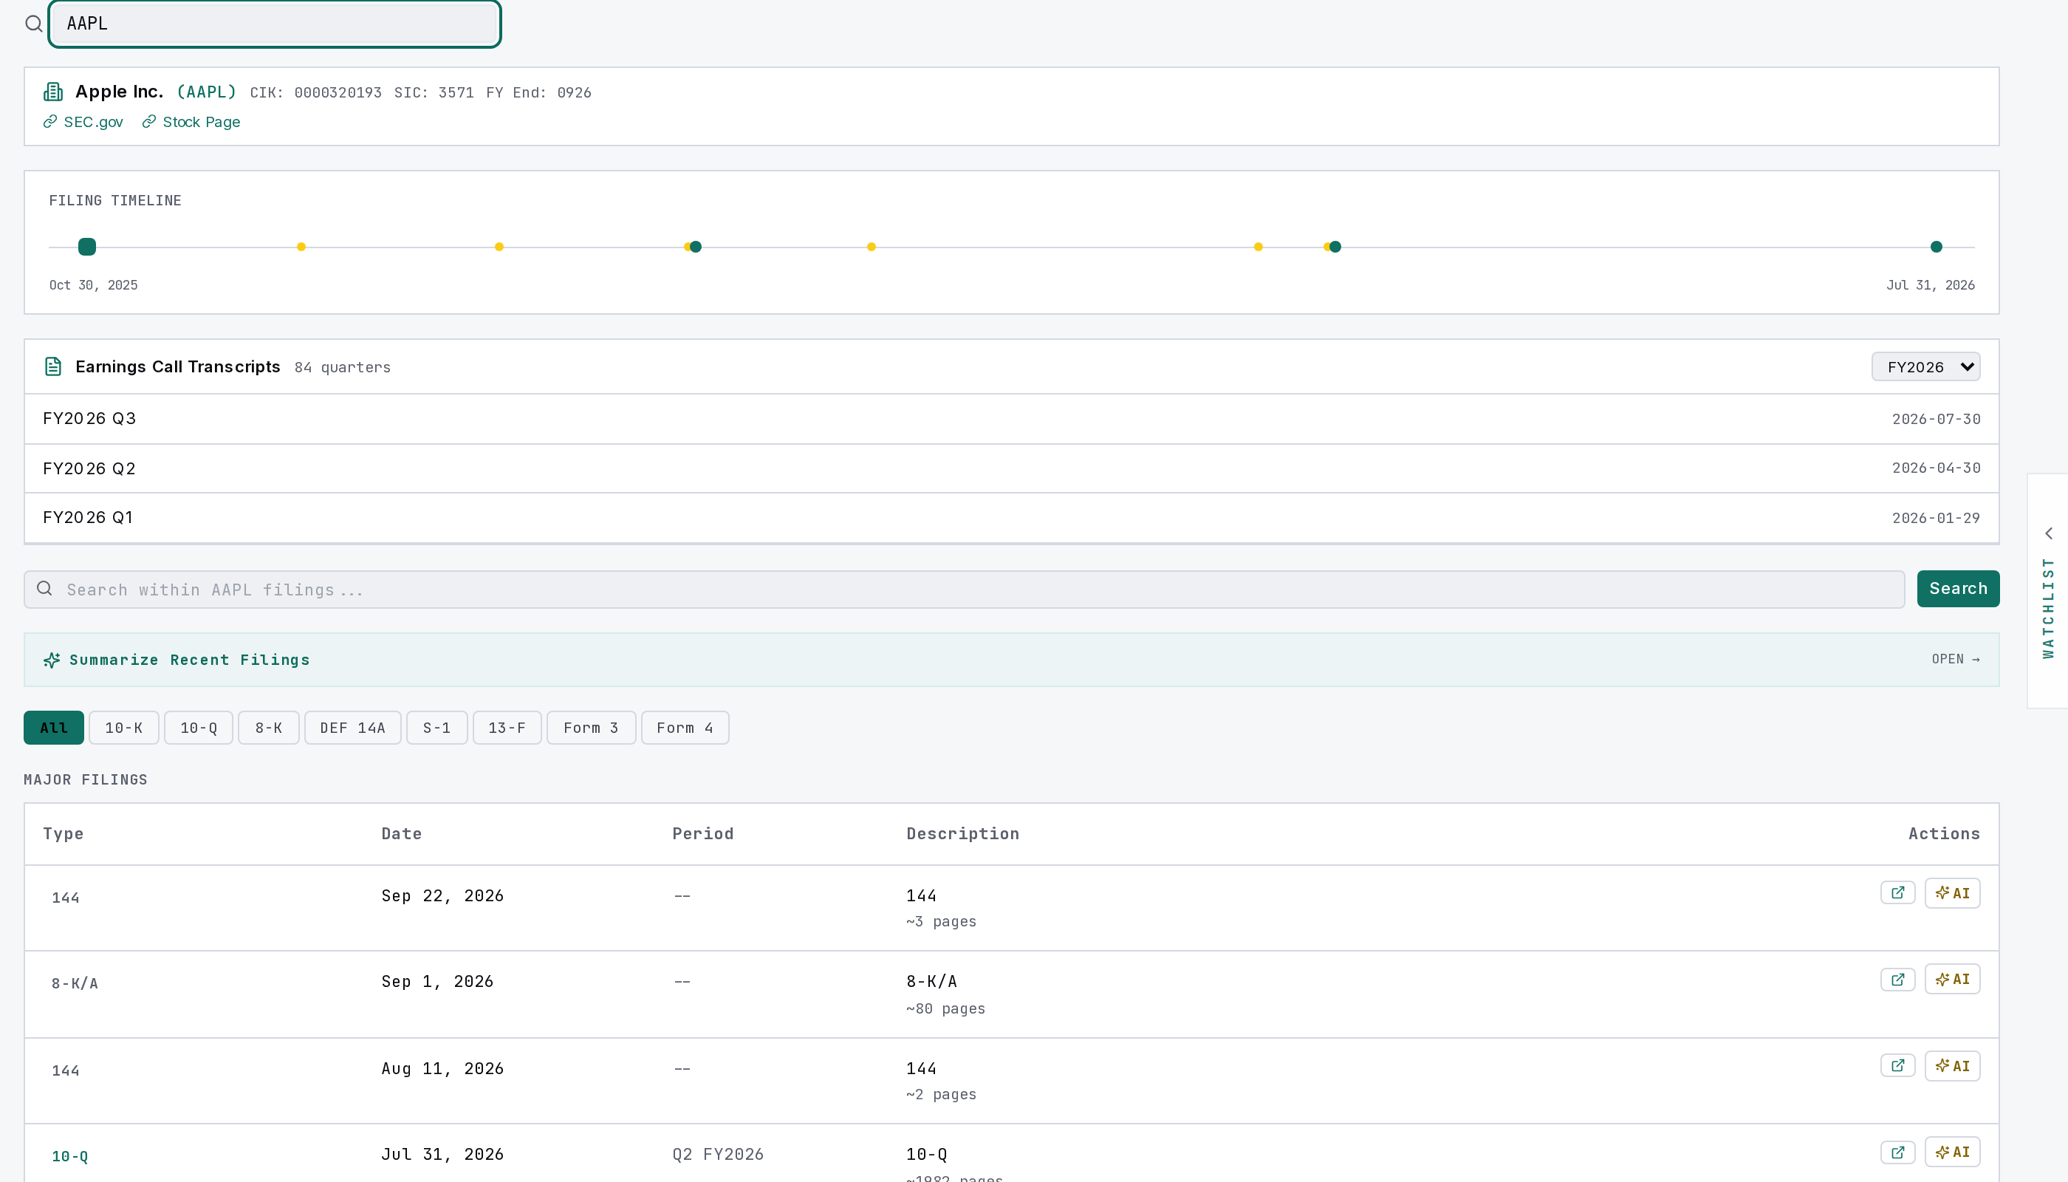This screenshot has height=1182, width=2068.
Task: Select the S-1 filter tab
Action: (436, 728)
